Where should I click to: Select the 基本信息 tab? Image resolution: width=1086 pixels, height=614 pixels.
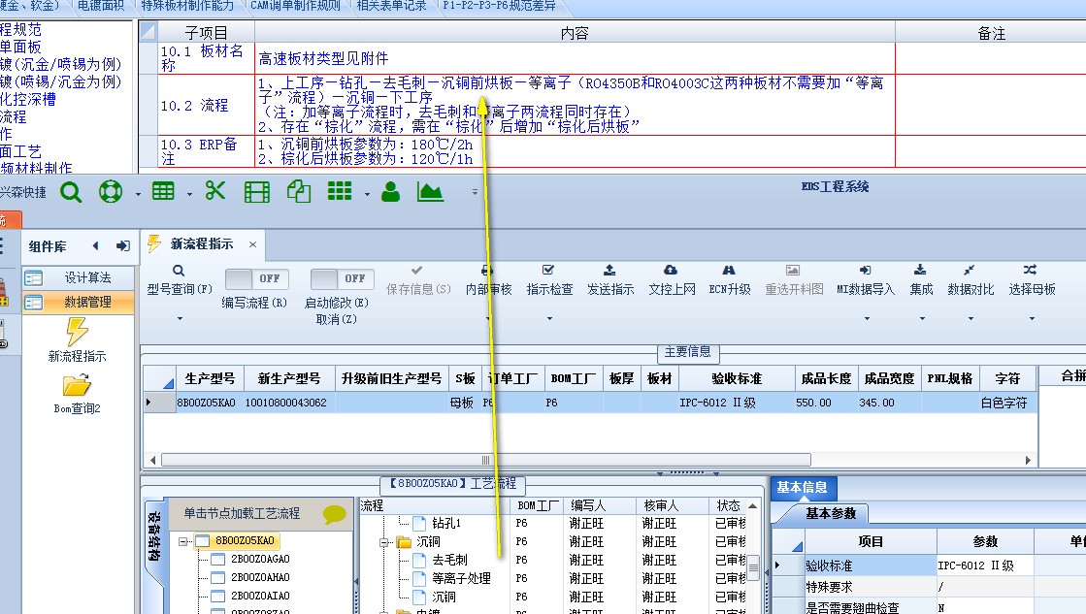coord(802,487)
